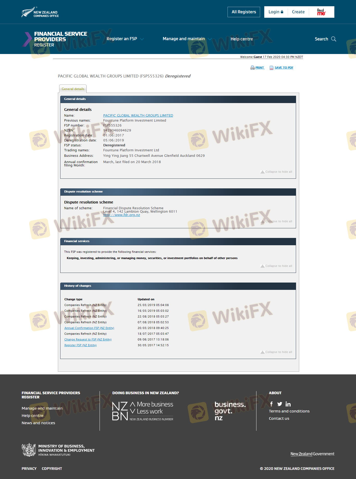Click the Create account button
The width and height of the screenshot is (356, 479).
click(x=298, y=12)
